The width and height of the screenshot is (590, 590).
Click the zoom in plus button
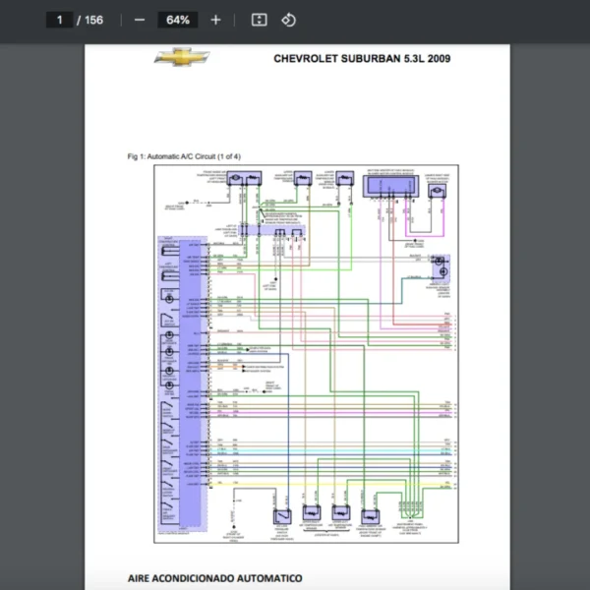[216, 20]
